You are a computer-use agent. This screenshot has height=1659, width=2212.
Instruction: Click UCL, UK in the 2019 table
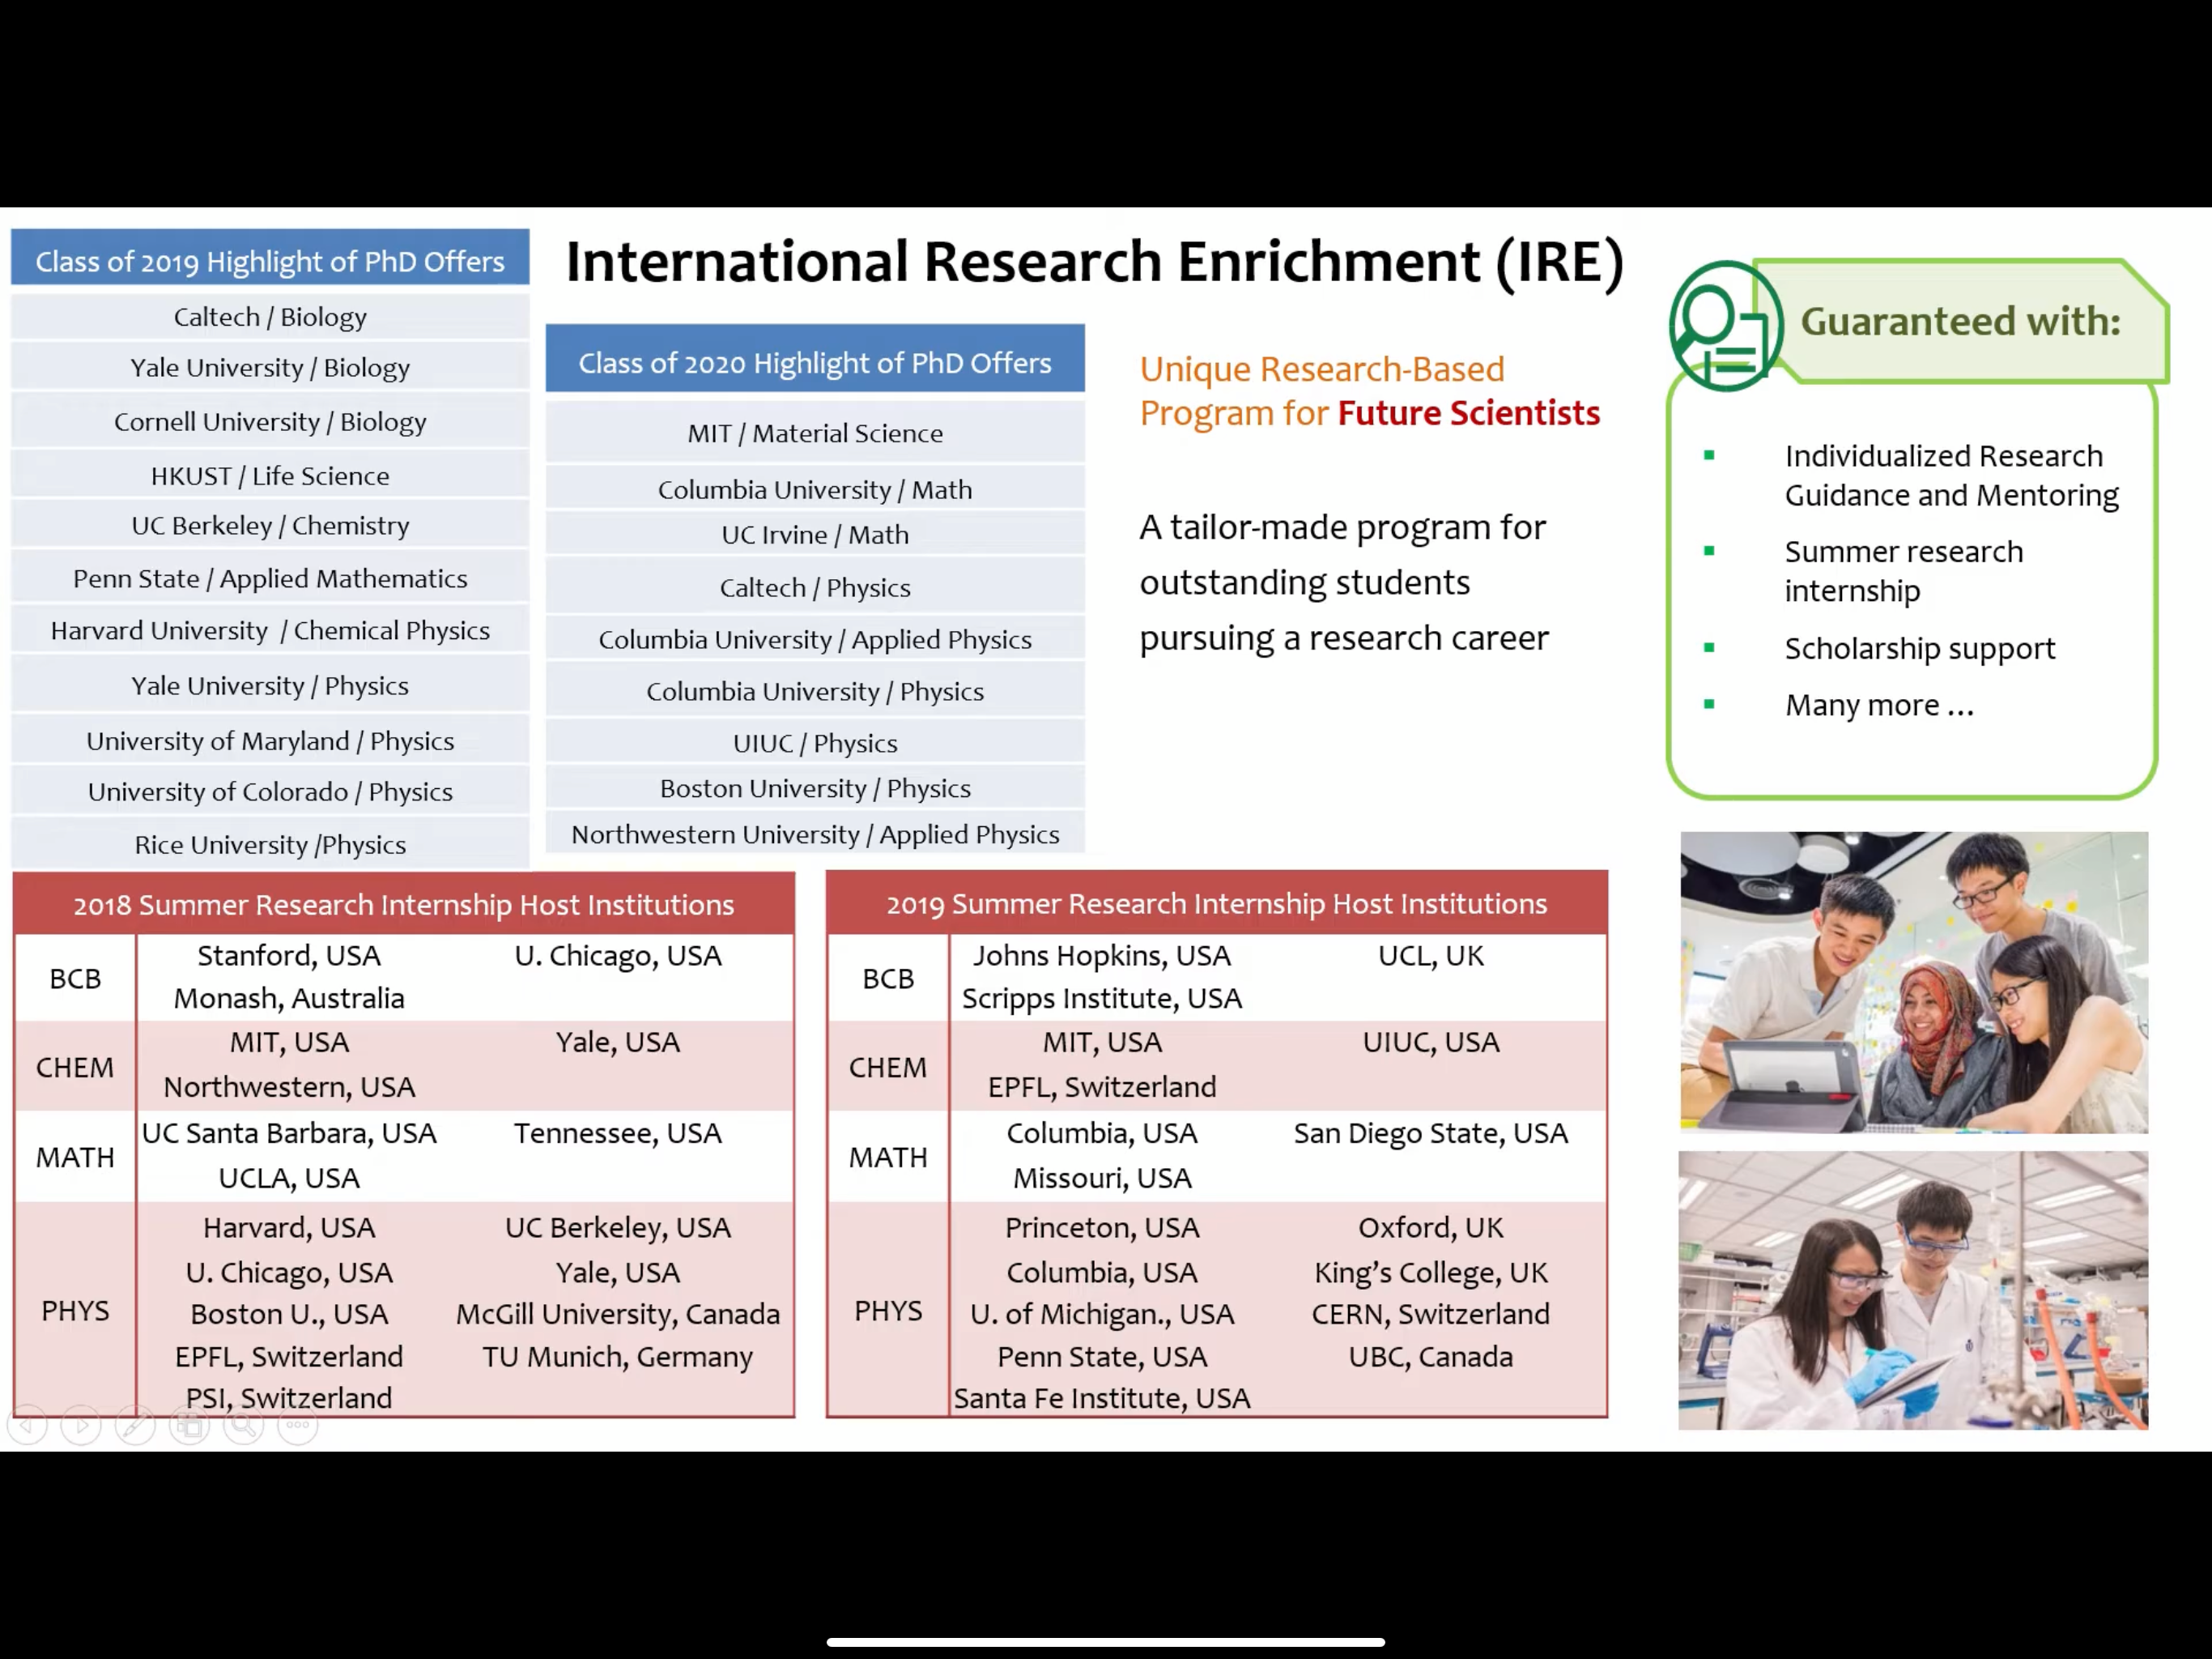pyautogui.click(x=1431, y=956)
